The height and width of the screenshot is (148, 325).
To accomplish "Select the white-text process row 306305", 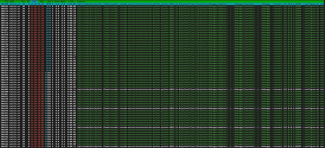I will [x=5, y=89].
